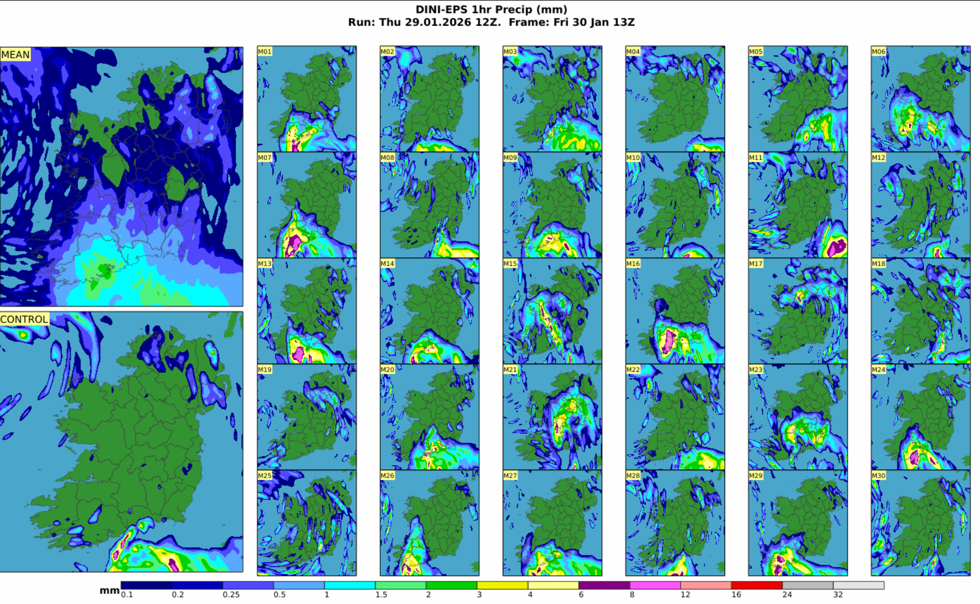Open ensemble member M30 map
The width and height of the screenshot is (980, 604).
pyautogui.click(x=920, y=523)
